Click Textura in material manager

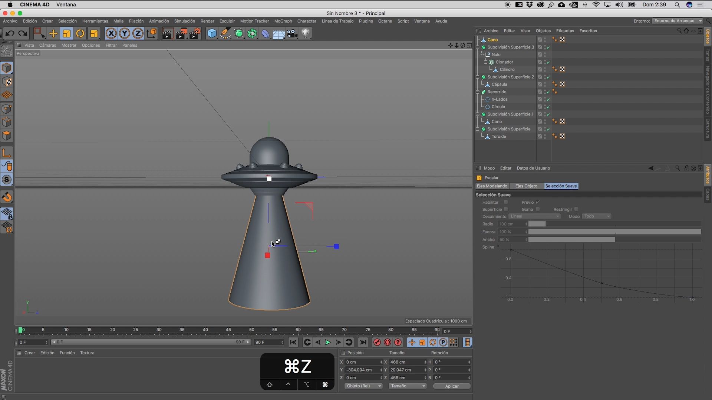pyautogui.click(x=87, y=353)
